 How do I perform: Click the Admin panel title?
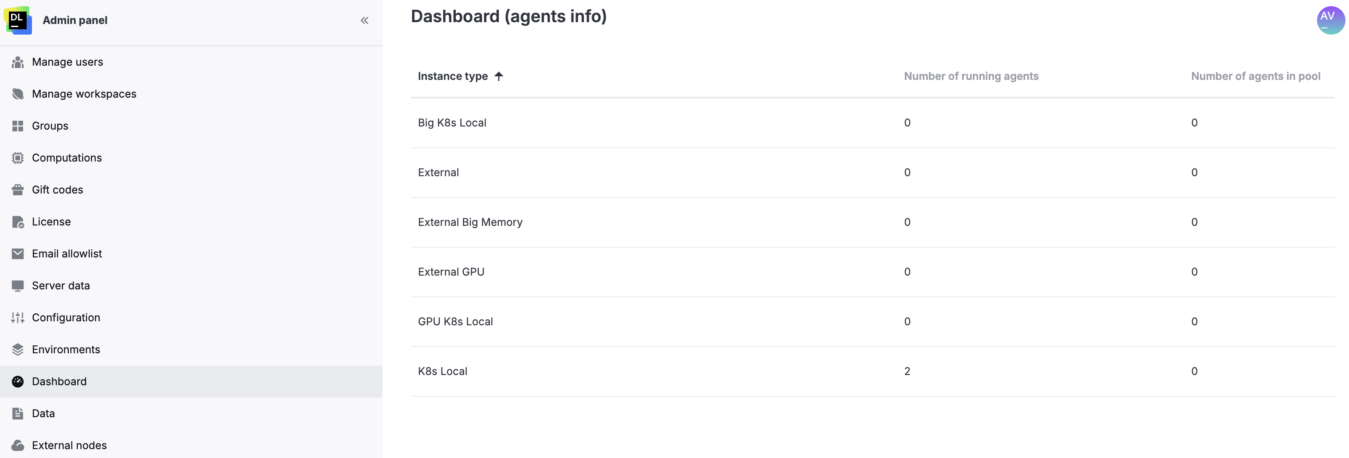coord(75,20)
